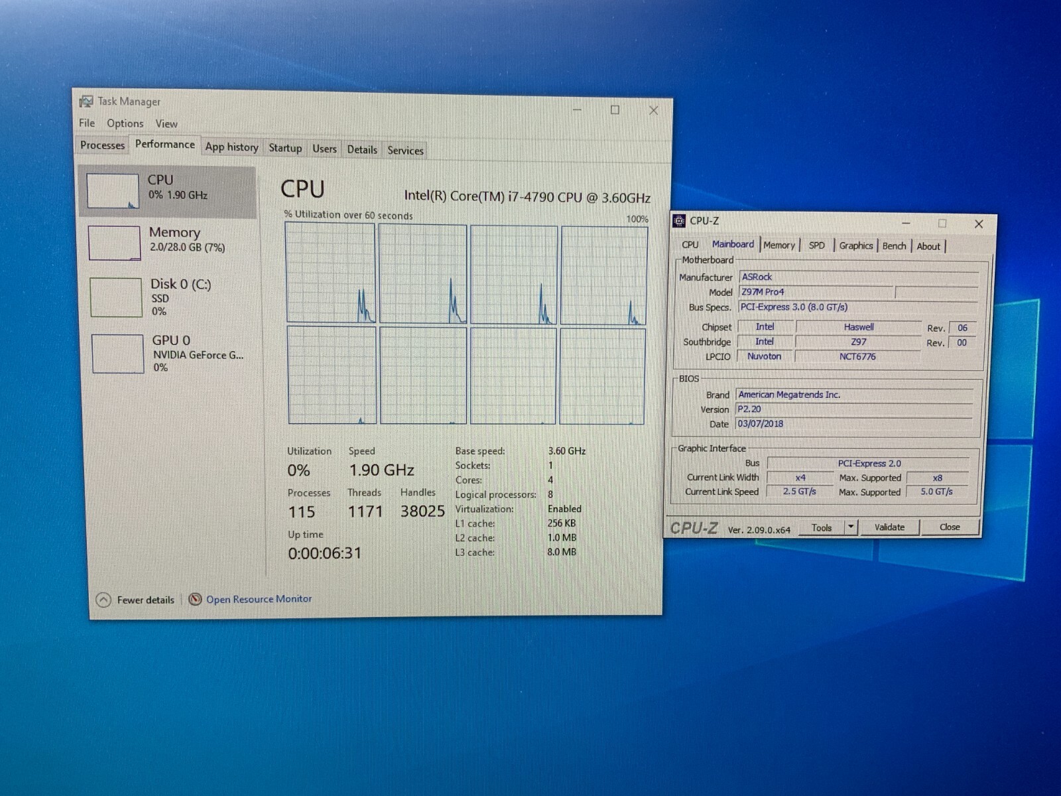Maximize the Task Manager window
The width and height of the screenshot is (1061, 796).
pos(615,110)
